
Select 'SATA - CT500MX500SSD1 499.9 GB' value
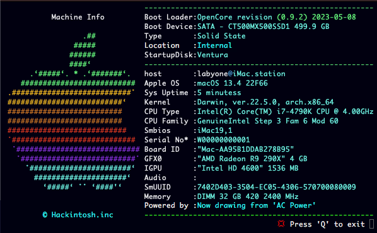point(264,26)
